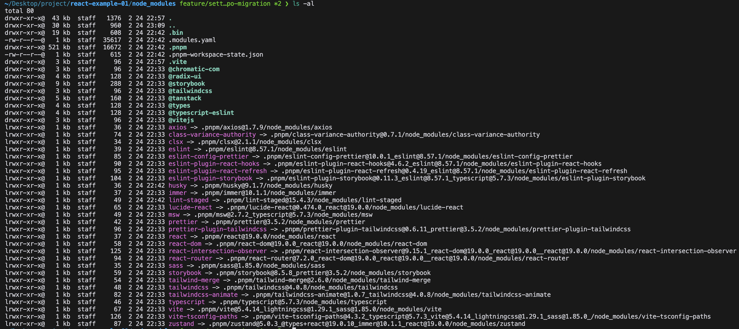Image resolution: width=739 pixels, height=329 pixels.
Task: Click the msw symlink name
Action: tap(174, 215)
